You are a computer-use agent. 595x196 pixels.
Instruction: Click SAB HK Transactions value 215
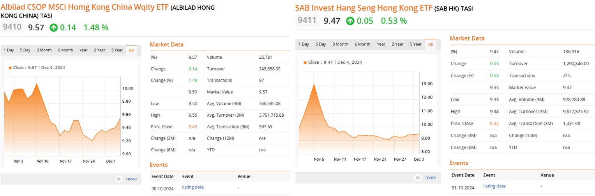click(x=567, y=76)
